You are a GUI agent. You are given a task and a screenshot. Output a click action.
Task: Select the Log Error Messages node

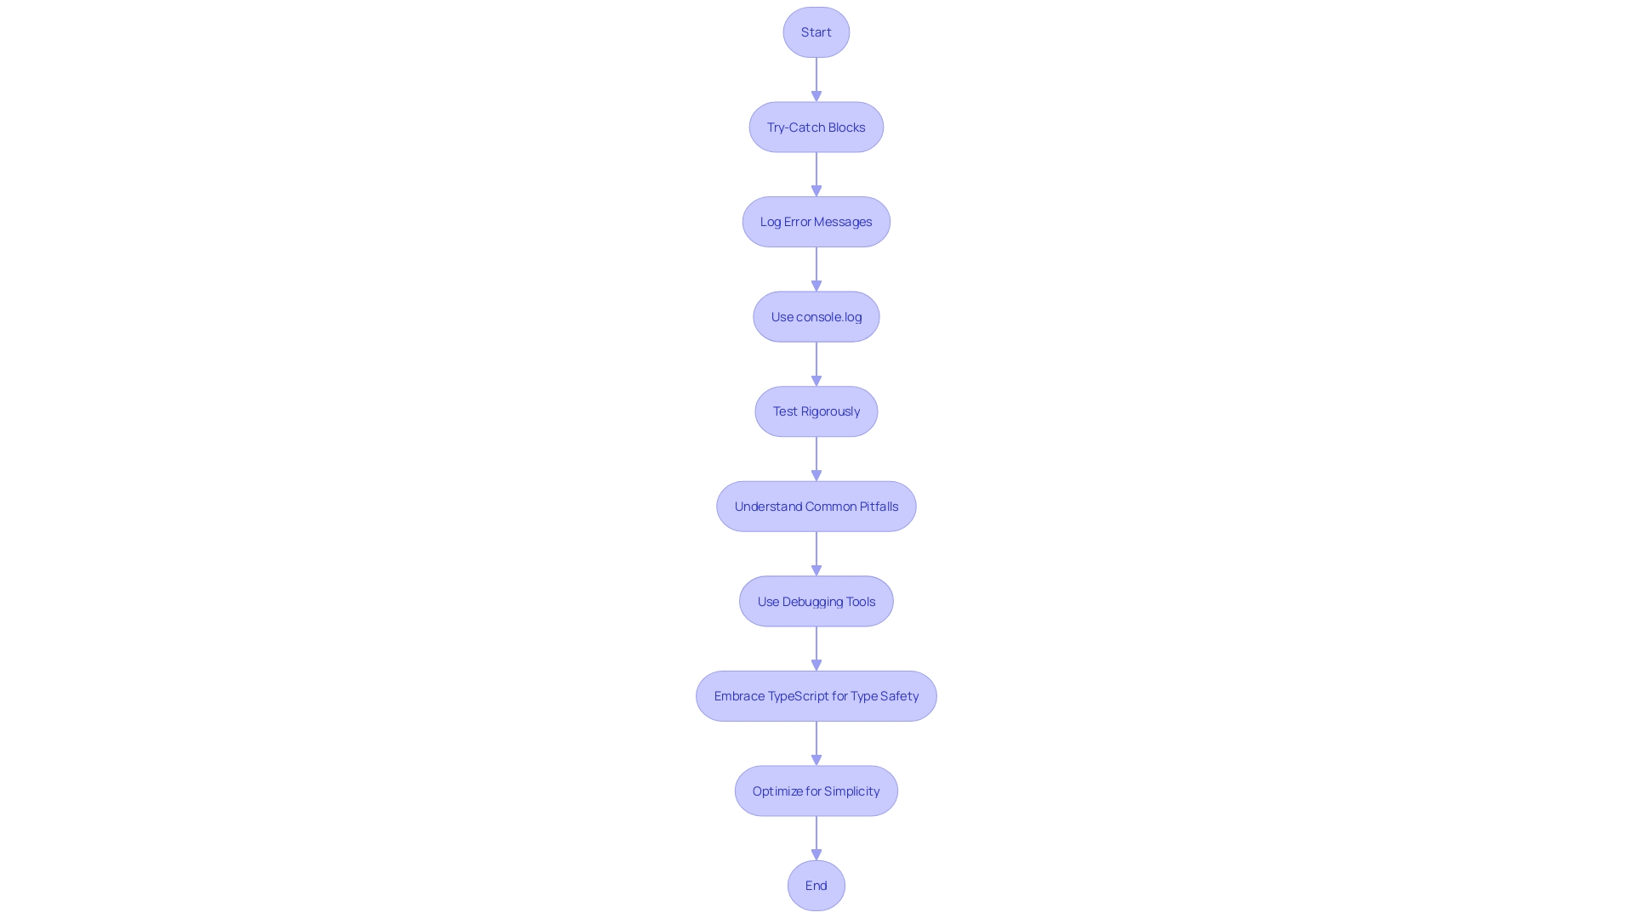816,221
